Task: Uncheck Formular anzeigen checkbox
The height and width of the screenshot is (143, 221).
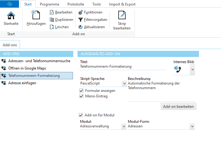Action: coord(81,91)
